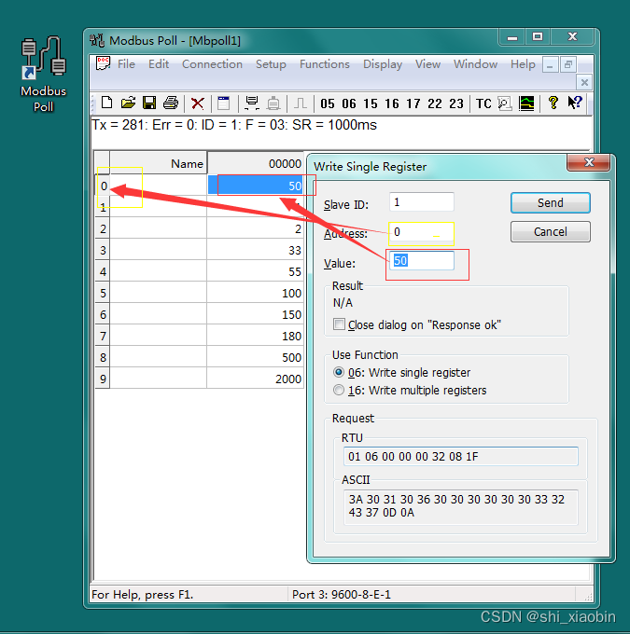Click function 05 toolbar button
The width and height of the screenshot is (630, 634).
click(328, 103)
